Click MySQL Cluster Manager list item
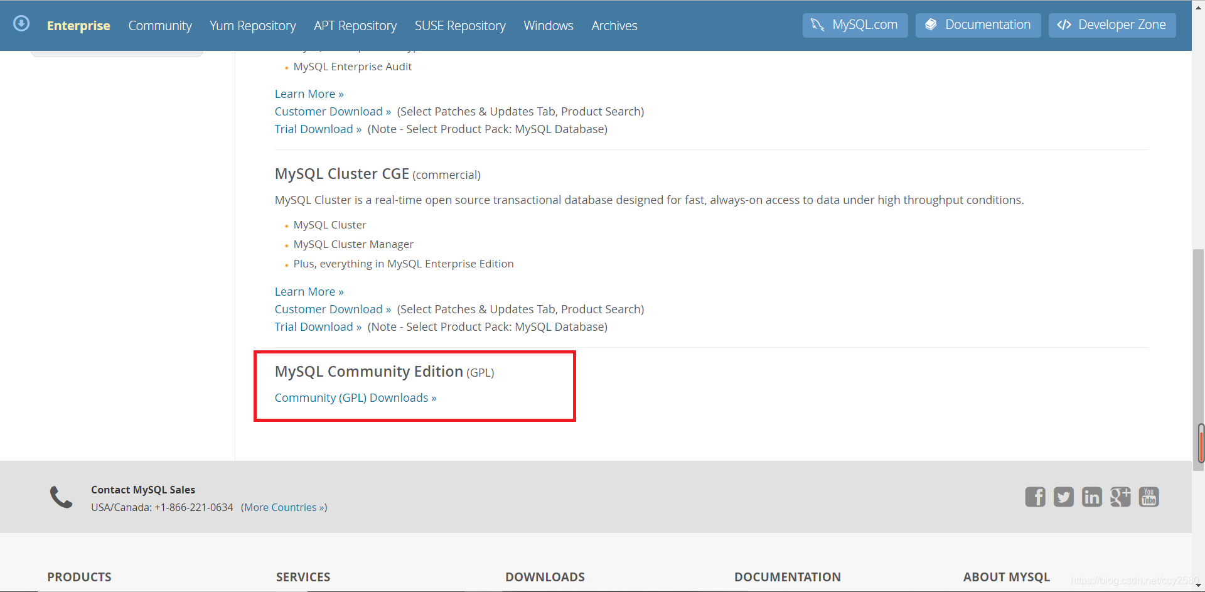 pos(353,244)
